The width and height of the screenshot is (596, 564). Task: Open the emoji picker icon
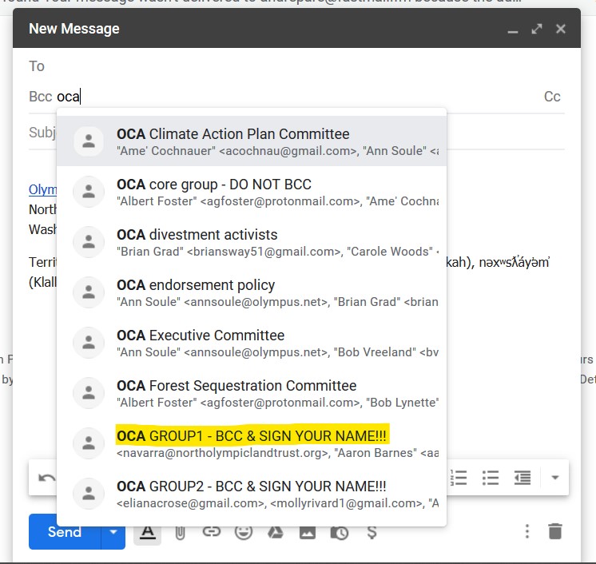[x=243, y=532]
